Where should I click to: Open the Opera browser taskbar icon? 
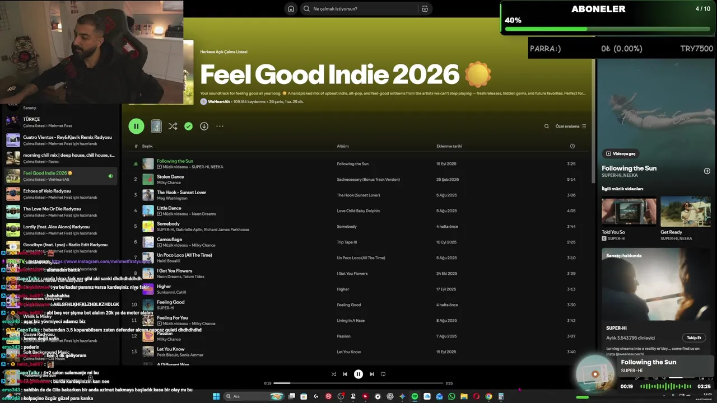coord(476,396)
